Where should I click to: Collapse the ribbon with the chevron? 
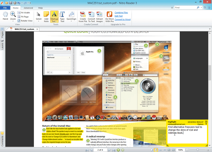click(x=172, y=8)
